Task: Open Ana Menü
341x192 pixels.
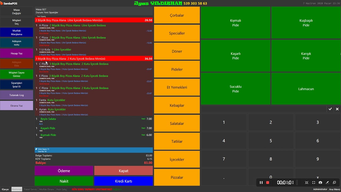Action: click(334, 189)
